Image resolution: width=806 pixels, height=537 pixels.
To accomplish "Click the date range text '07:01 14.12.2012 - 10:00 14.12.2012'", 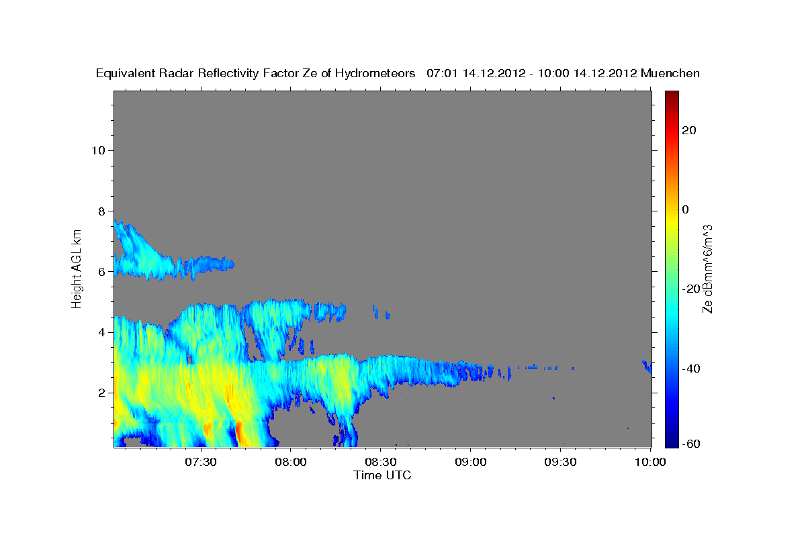I will (x=532, y=74).
